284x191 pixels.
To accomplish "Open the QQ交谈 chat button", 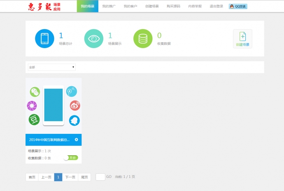I will (238, 7).
